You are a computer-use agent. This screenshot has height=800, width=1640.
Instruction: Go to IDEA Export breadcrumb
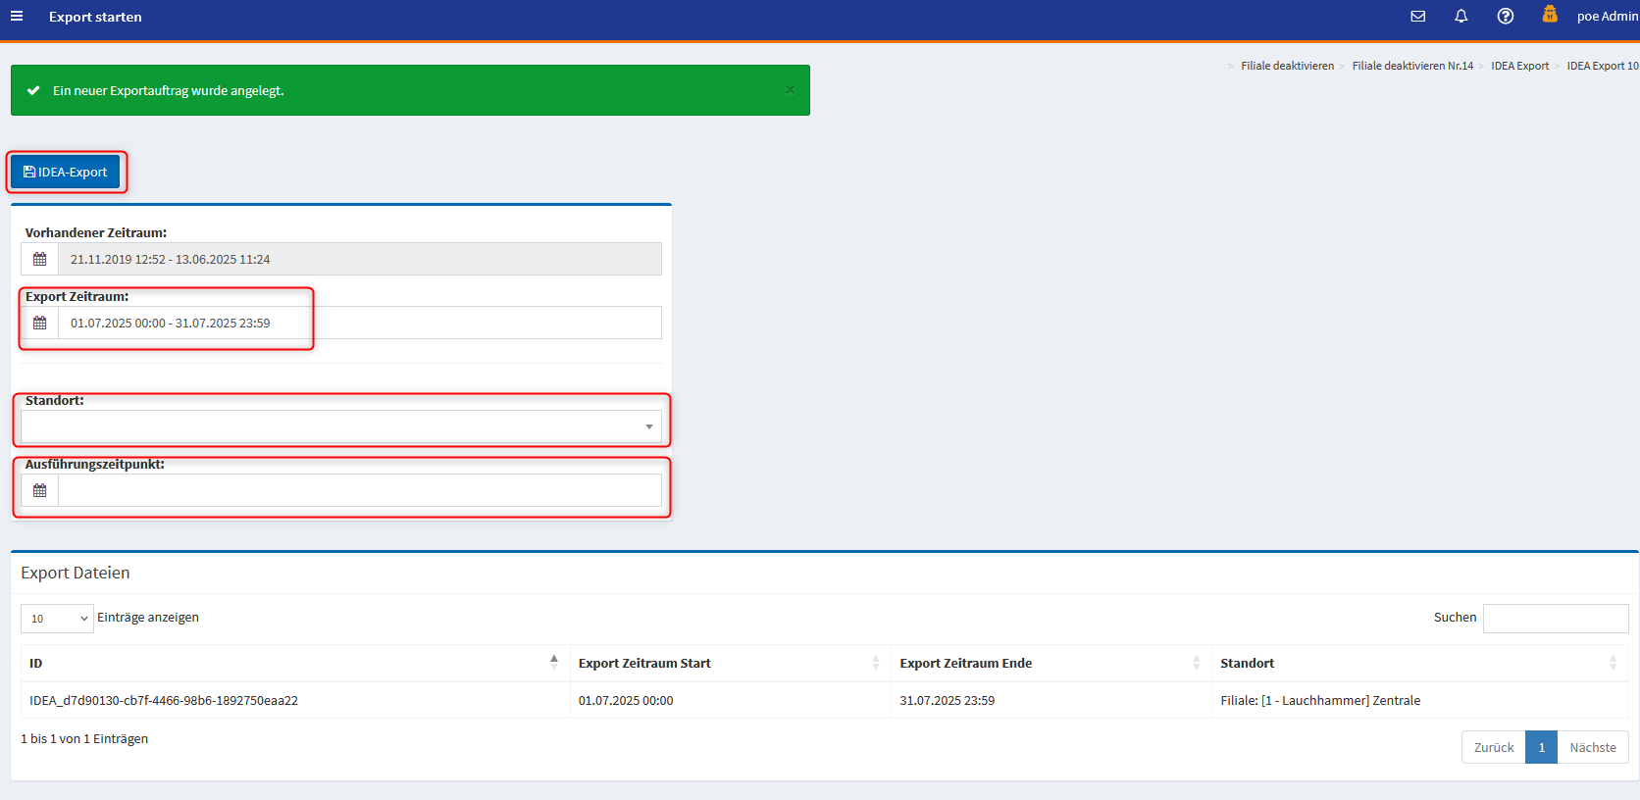click(1519, 67)
